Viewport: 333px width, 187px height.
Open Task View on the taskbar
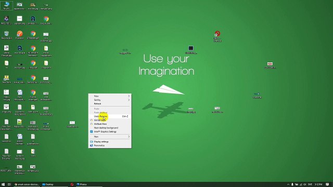coord(9,184)
